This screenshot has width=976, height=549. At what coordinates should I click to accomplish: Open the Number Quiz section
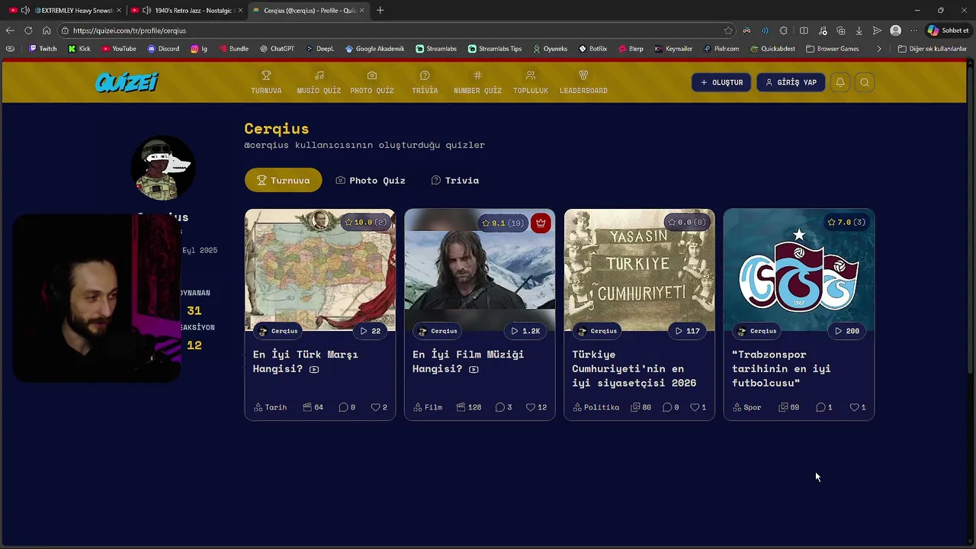coord(477,82)
